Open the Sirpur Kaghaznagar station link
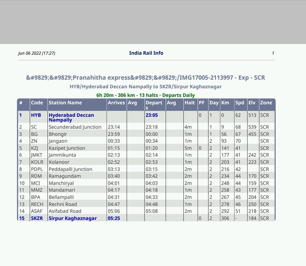 click(x=73, y=218)
